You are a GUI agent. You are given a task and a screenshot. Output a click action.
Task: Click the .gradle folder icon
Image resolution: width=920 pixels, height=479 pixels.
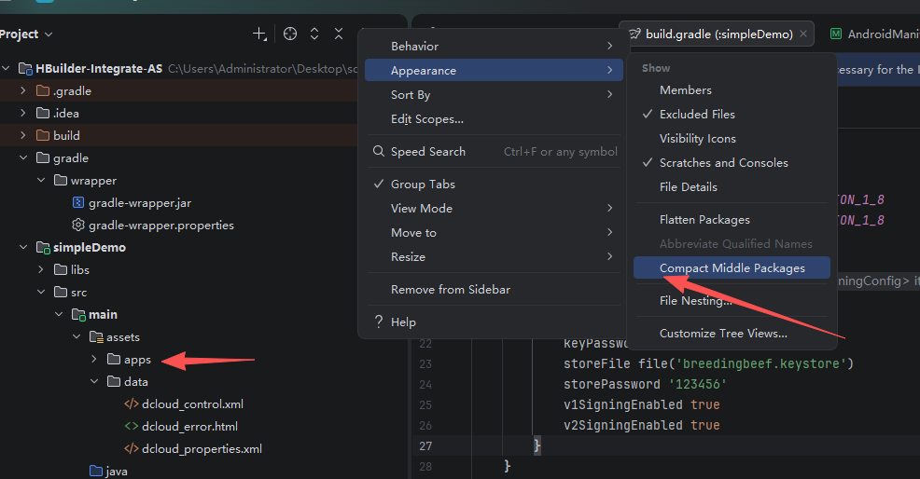[x=43, y=91]
